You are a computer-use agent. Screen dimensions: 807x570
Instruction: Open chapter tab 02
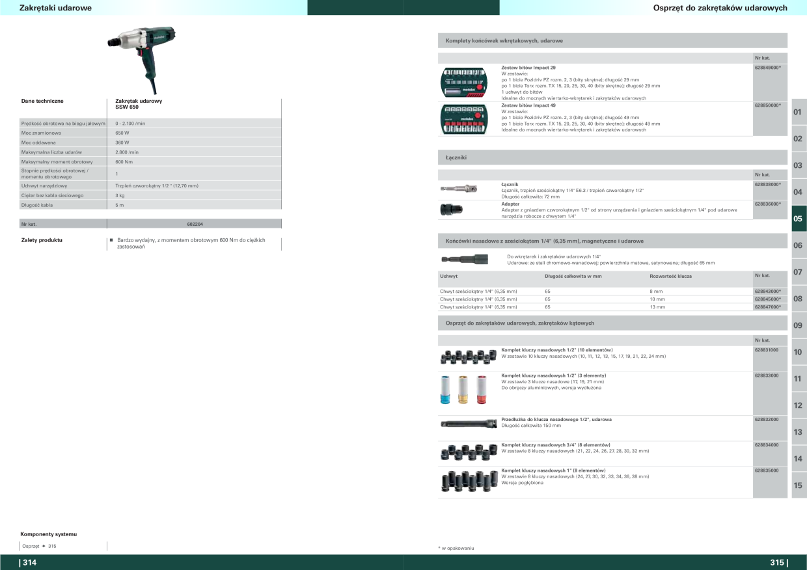tap(799, 139)
